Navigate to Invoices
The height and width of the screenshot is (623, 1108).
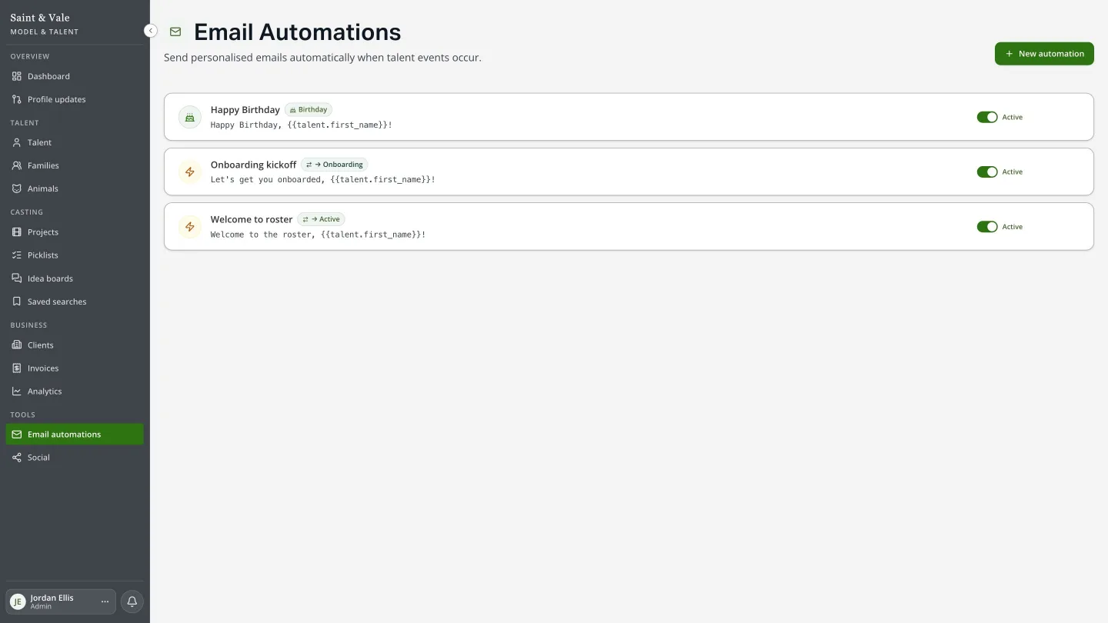pyautogui.click(x=75, y=368)
